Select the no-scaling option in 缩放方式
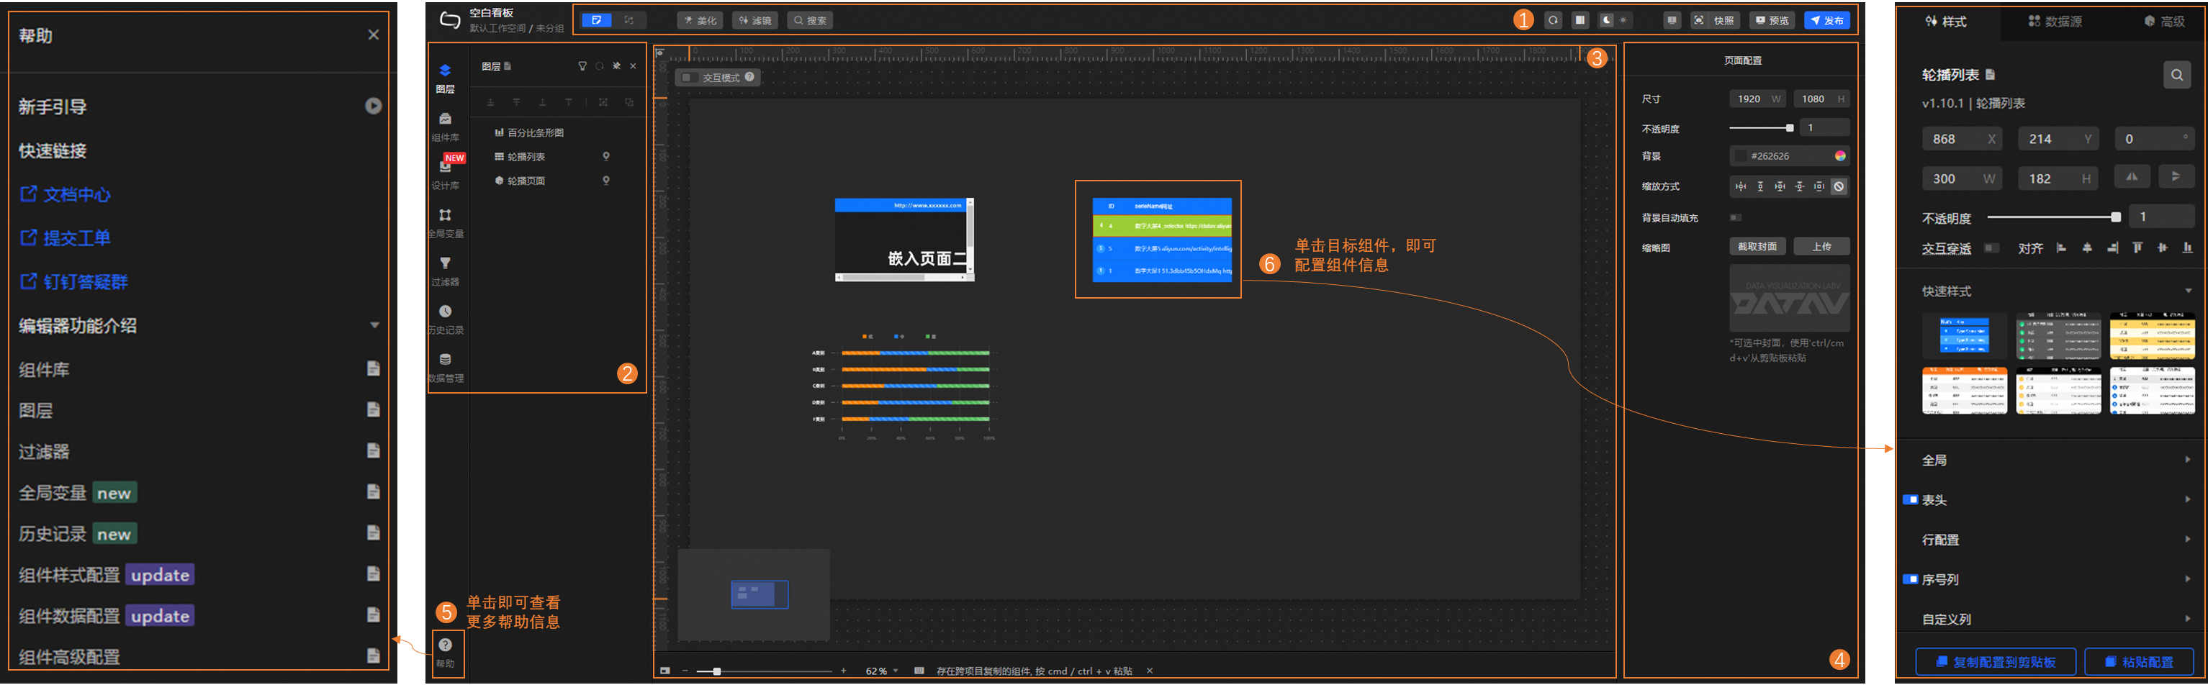2208x685 pixels. click(x=1839, y=186)
